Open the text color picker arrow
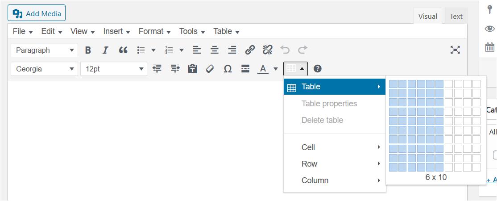 [276, 69]
